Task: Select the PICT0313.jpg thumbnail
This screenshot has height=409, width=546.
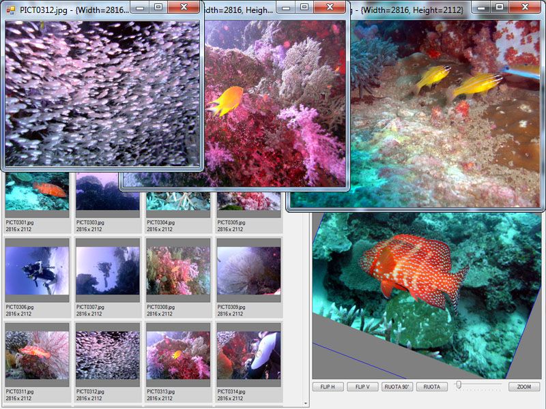Action: pos(178,355)
